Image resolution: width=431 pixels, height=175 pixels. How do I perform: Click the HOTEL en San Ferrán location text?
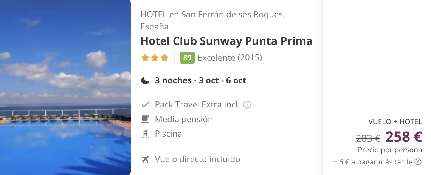(x=212, y=15)
